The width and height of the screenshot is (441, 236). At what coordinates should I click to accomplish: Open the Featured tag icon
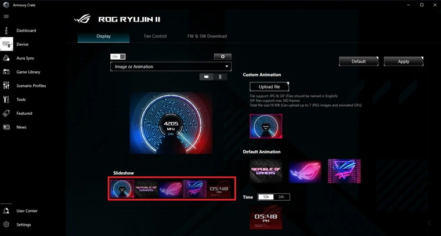click(x=6, y=114)
